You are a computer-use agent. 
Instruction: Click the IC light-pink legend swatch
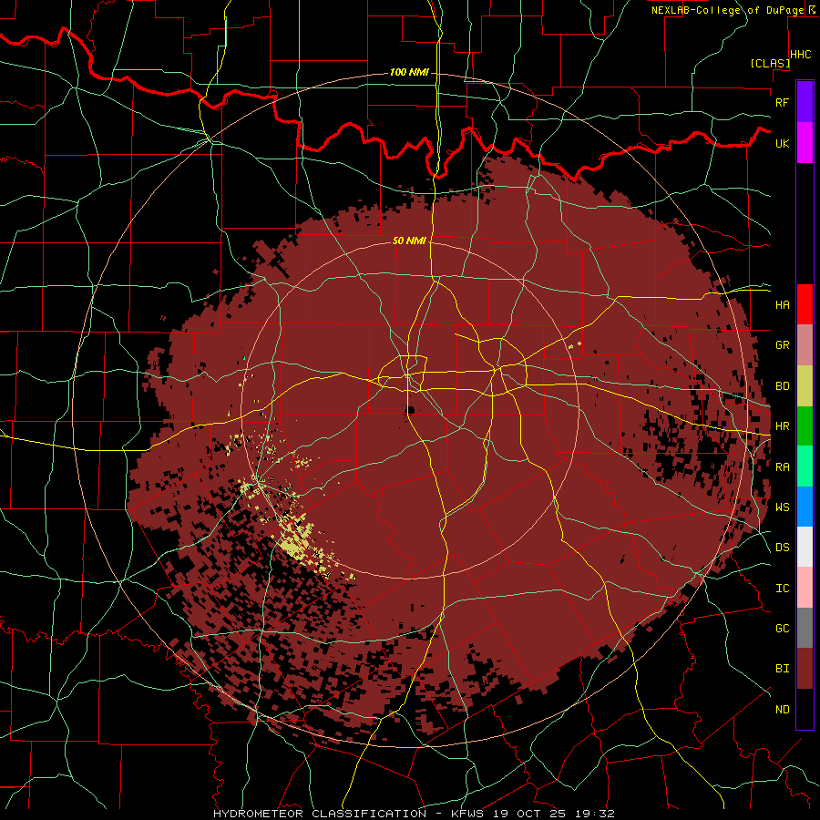point(805,588)
